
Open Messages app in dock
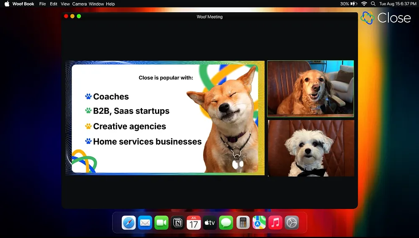click(x=226, y=222)
